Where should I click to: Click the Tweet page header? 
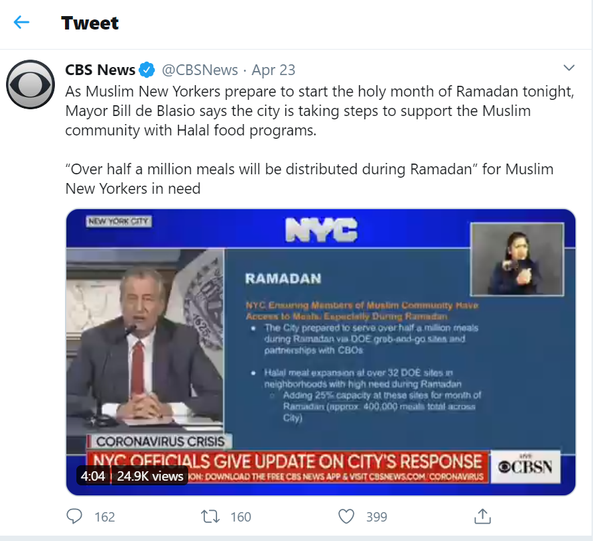point(90,23)
